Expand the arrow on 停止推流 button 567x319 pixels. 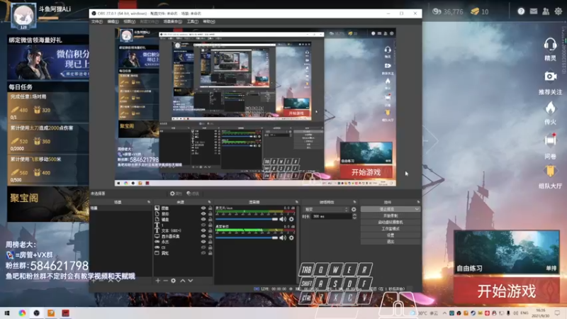coord(417,209)
